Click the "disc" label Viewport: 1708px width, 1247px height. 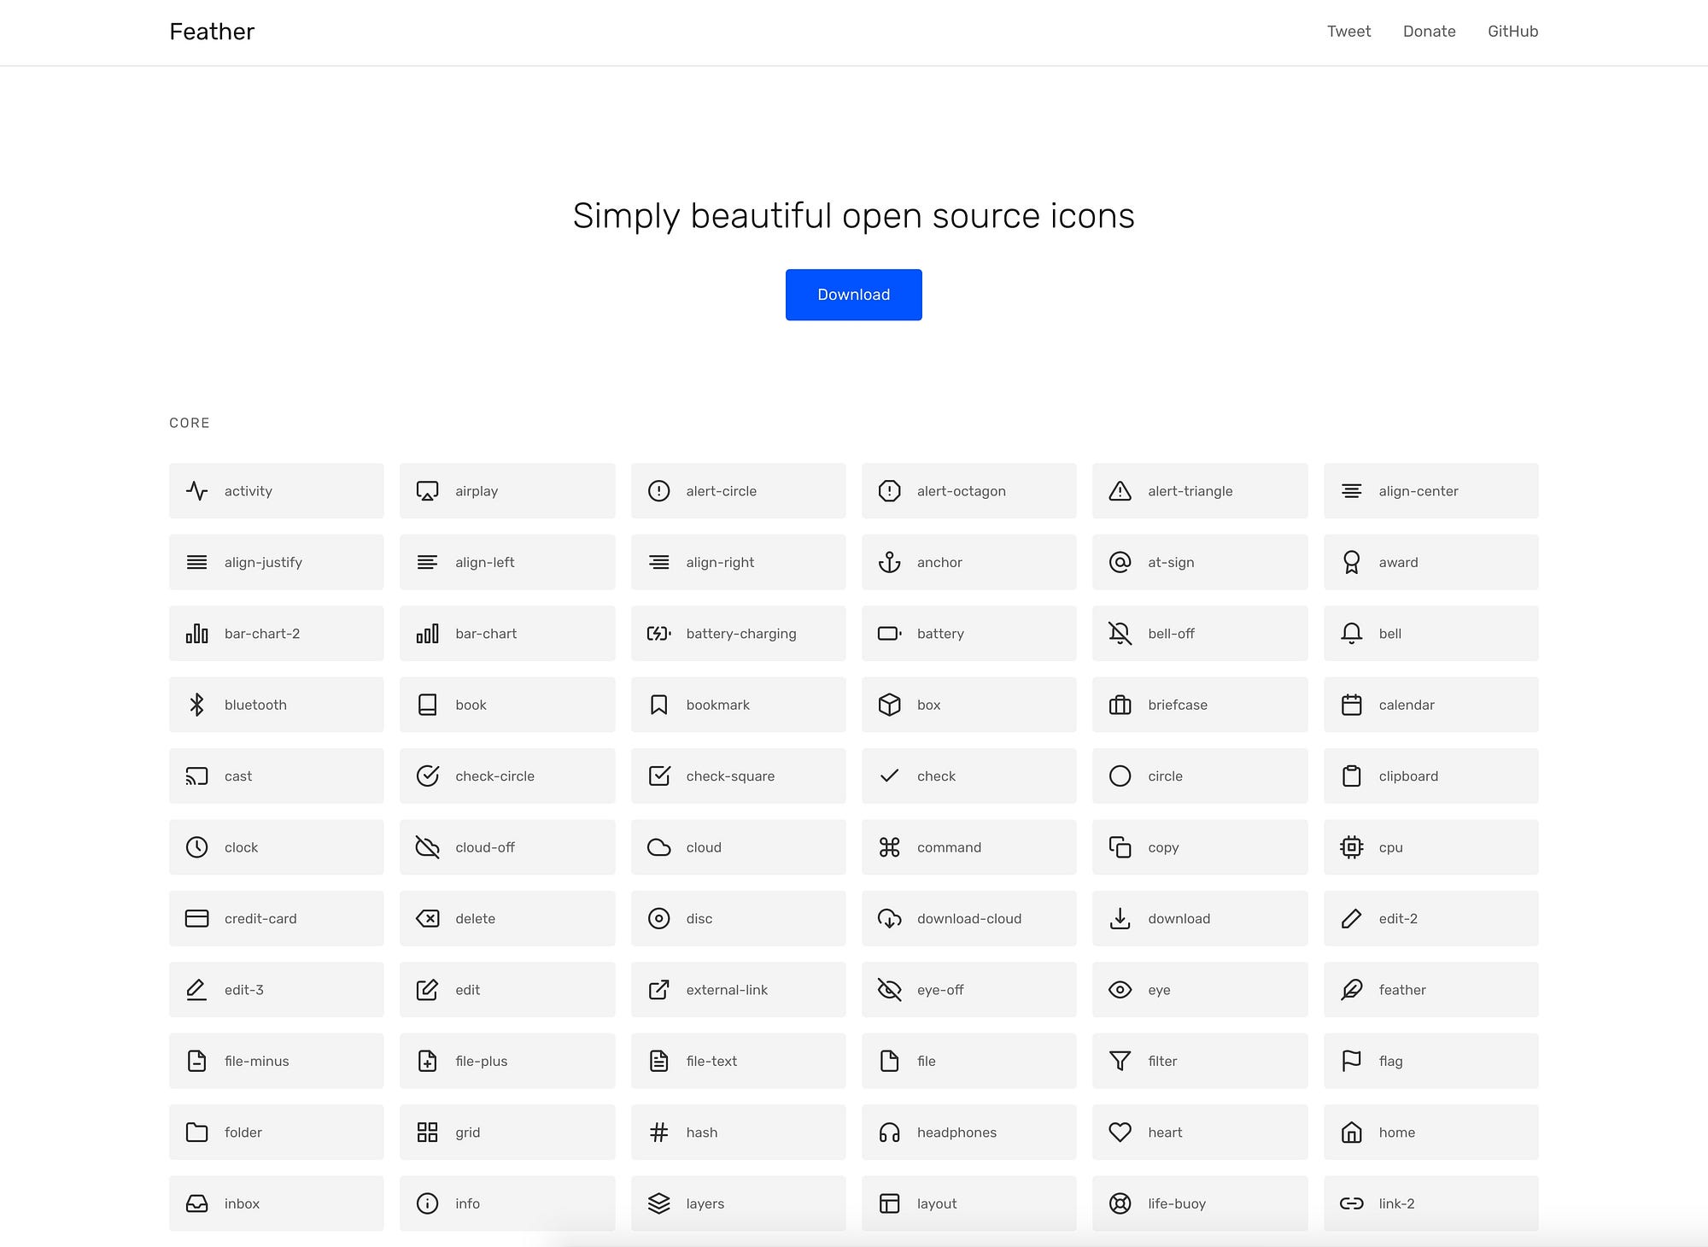699,919
